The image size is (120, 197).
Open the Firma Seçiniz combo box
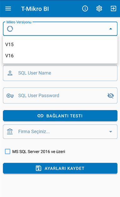[x=60, y=132]
